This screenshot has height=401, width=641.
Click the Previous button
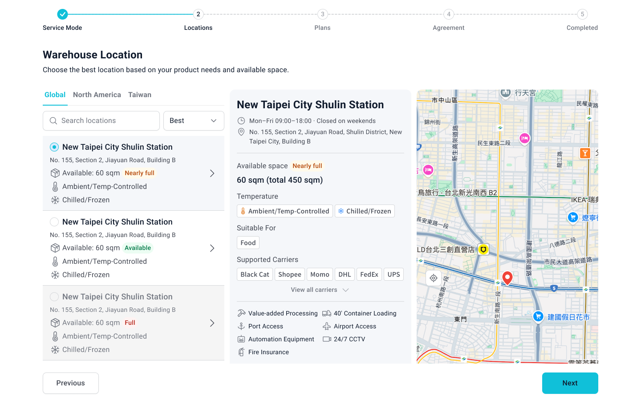[x=71, y=383]
